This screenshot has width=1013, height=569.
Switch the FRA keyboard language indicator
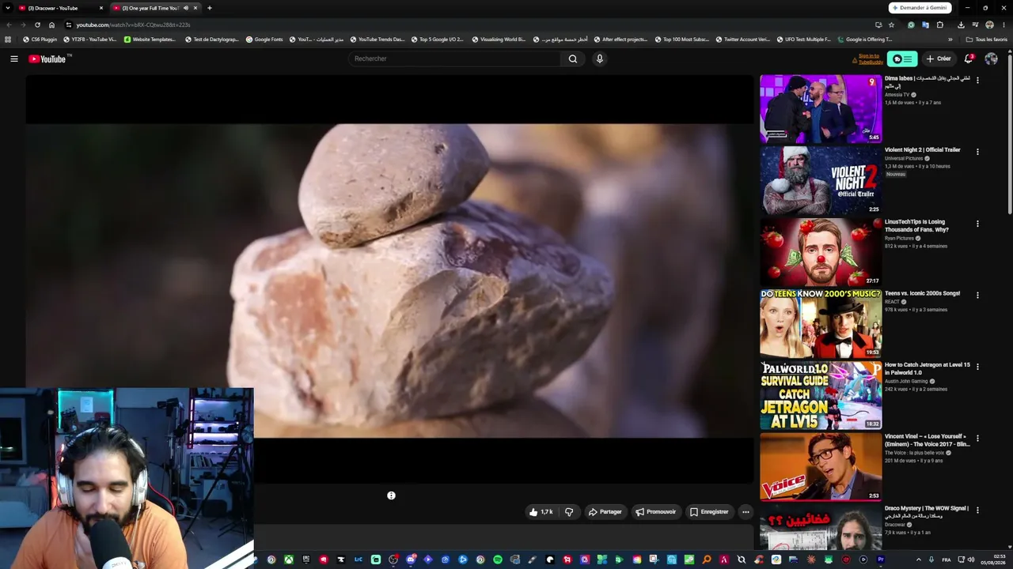(947, 560)
